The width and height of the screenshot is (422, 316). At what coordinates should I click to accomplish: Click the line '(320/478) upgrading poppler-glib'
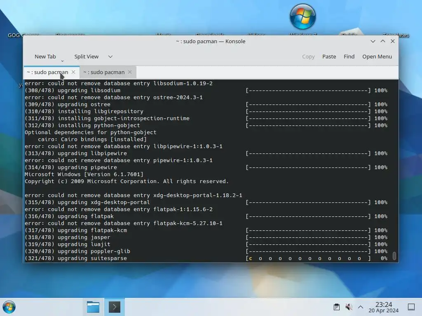77,251
